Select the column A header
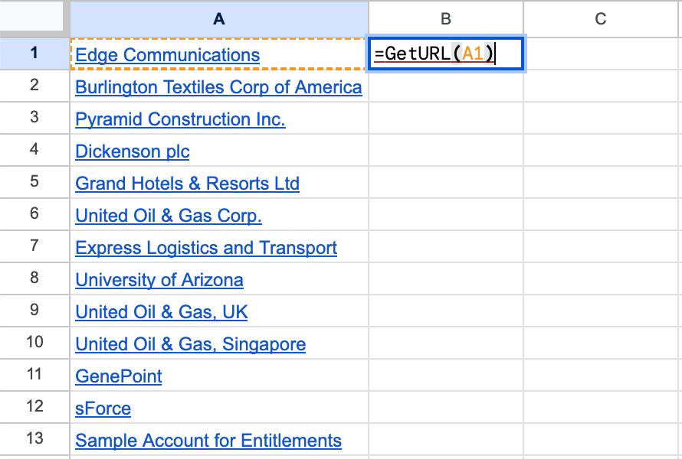This screenshot has height=459, width=682. 219,19
